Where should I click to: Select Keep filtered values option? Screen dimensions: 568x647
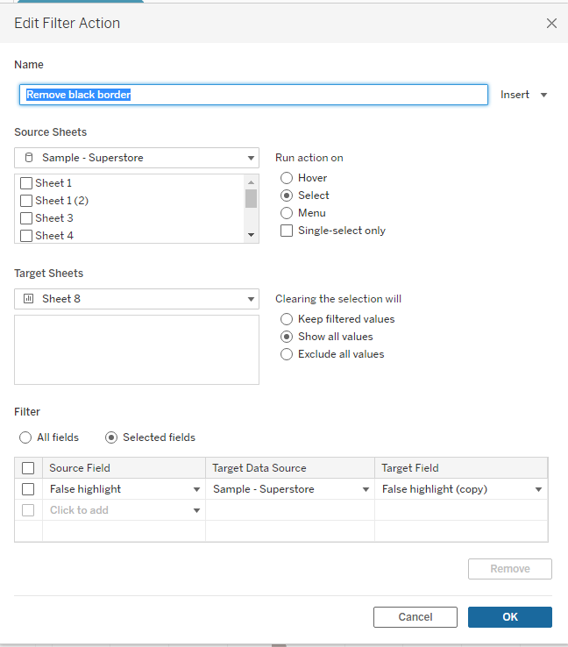287,319
